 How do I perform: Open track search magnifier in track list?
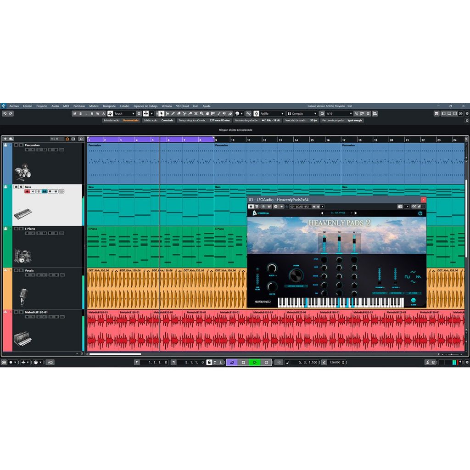[81, 139]
